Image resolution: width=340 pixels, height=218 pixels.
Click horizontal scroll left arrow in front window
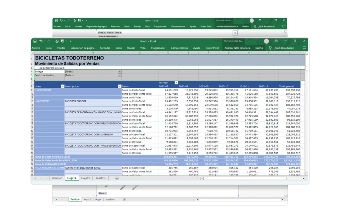[202, 178]
